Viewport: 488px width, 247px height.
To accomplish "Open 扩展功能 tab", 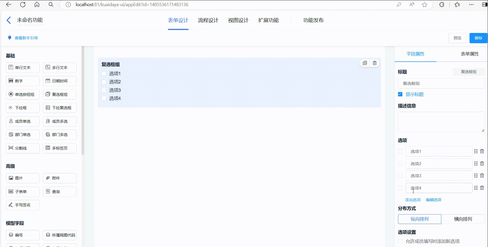I will pyautogui.click(x=268, y=20).
